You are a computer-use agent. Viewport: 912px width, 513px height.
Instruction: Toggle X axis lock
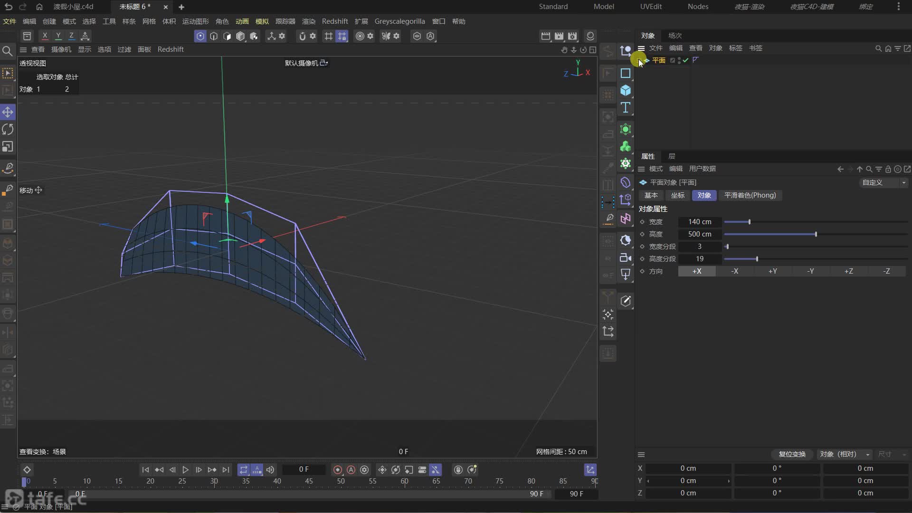pos(45,36)
